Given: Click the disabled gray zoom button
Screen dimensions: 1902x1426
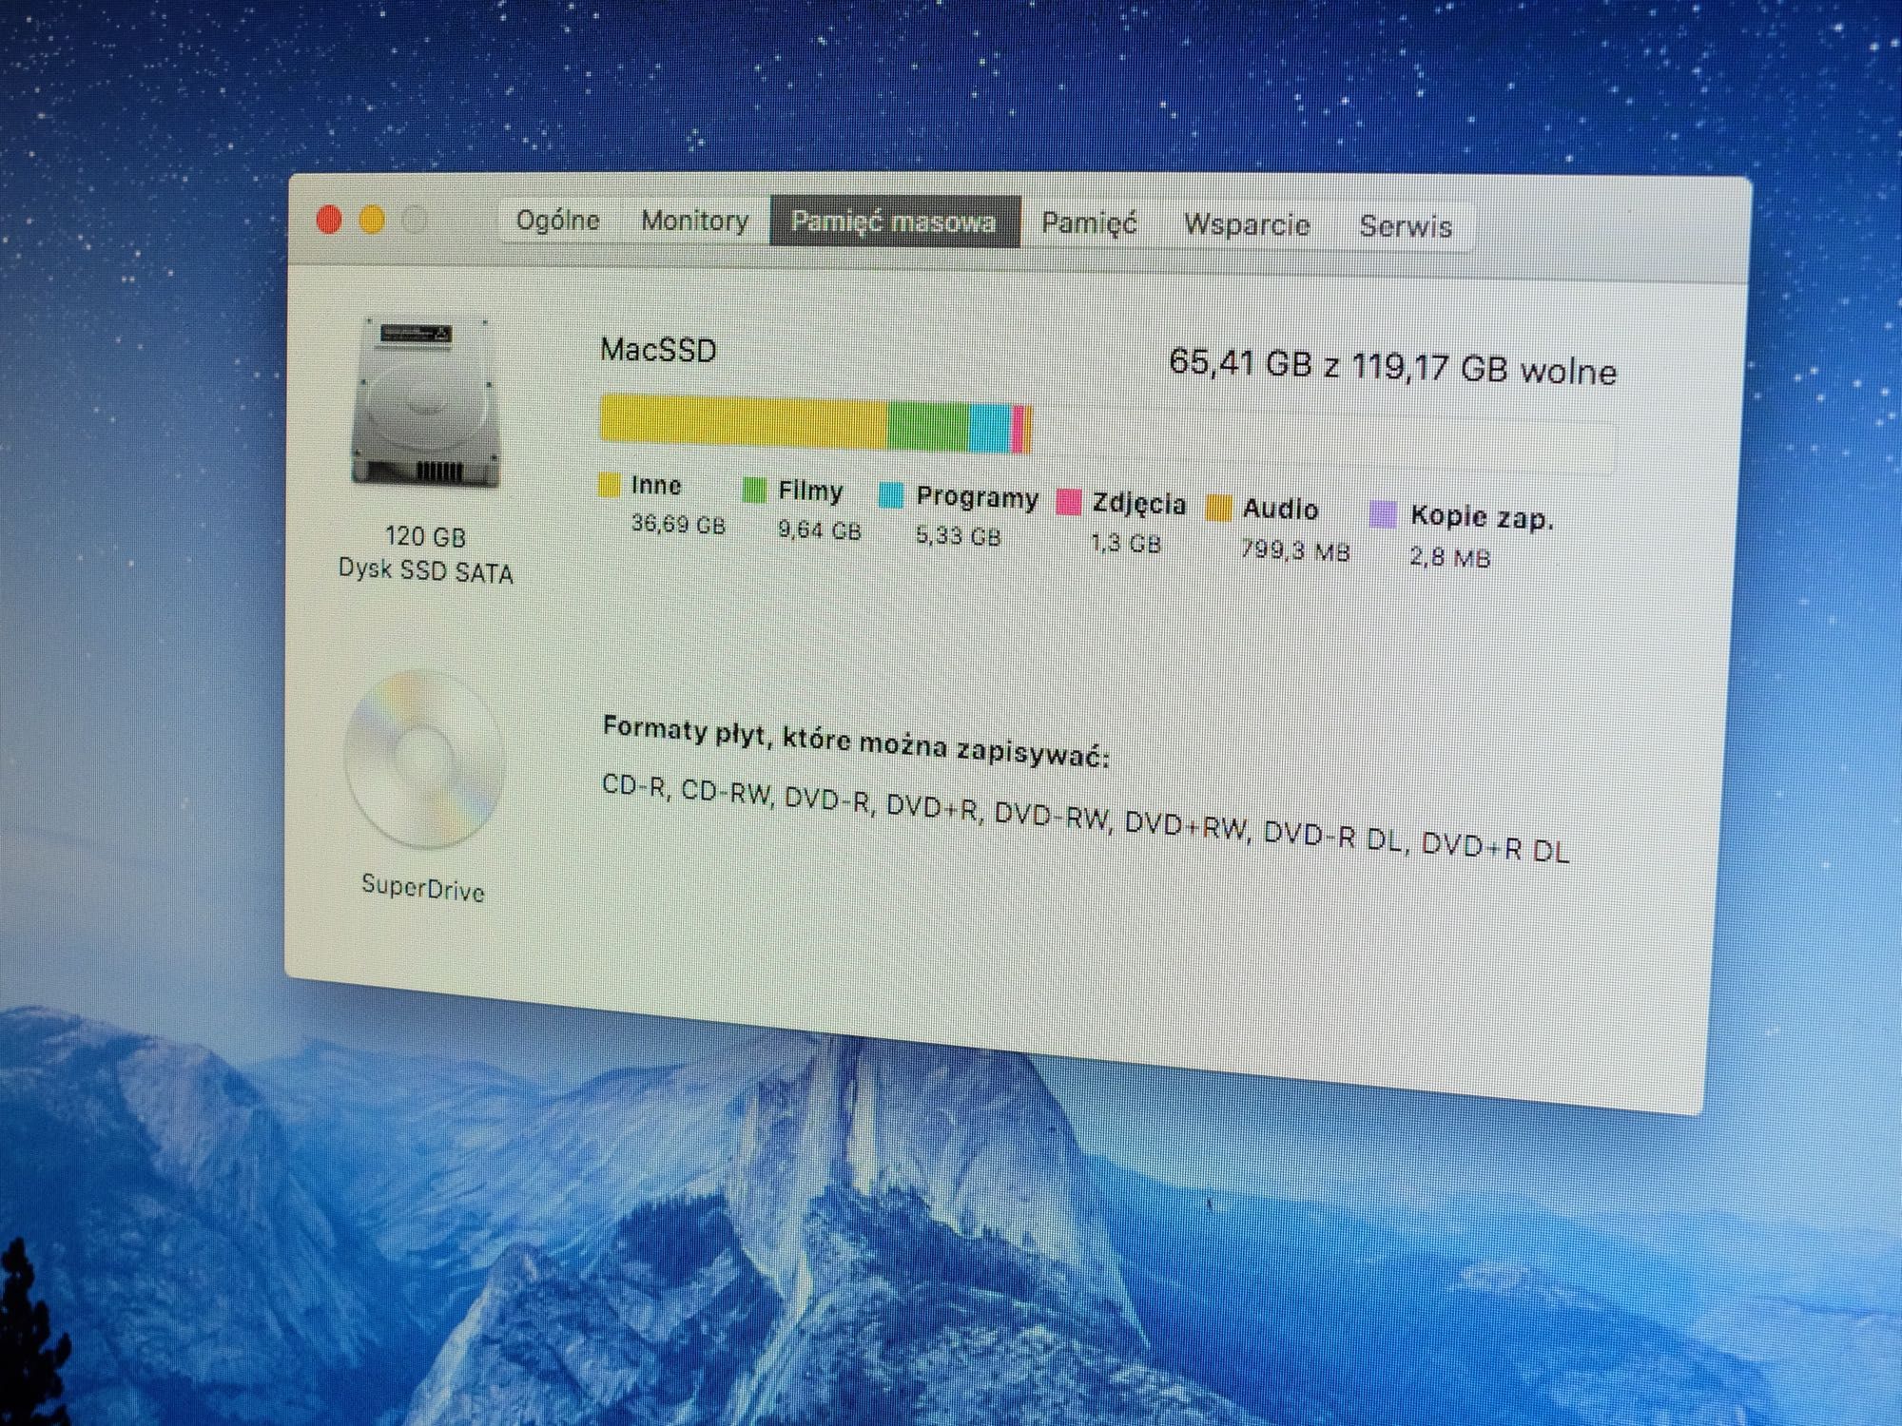Looking at the screenshot, I should pos(415,222).
